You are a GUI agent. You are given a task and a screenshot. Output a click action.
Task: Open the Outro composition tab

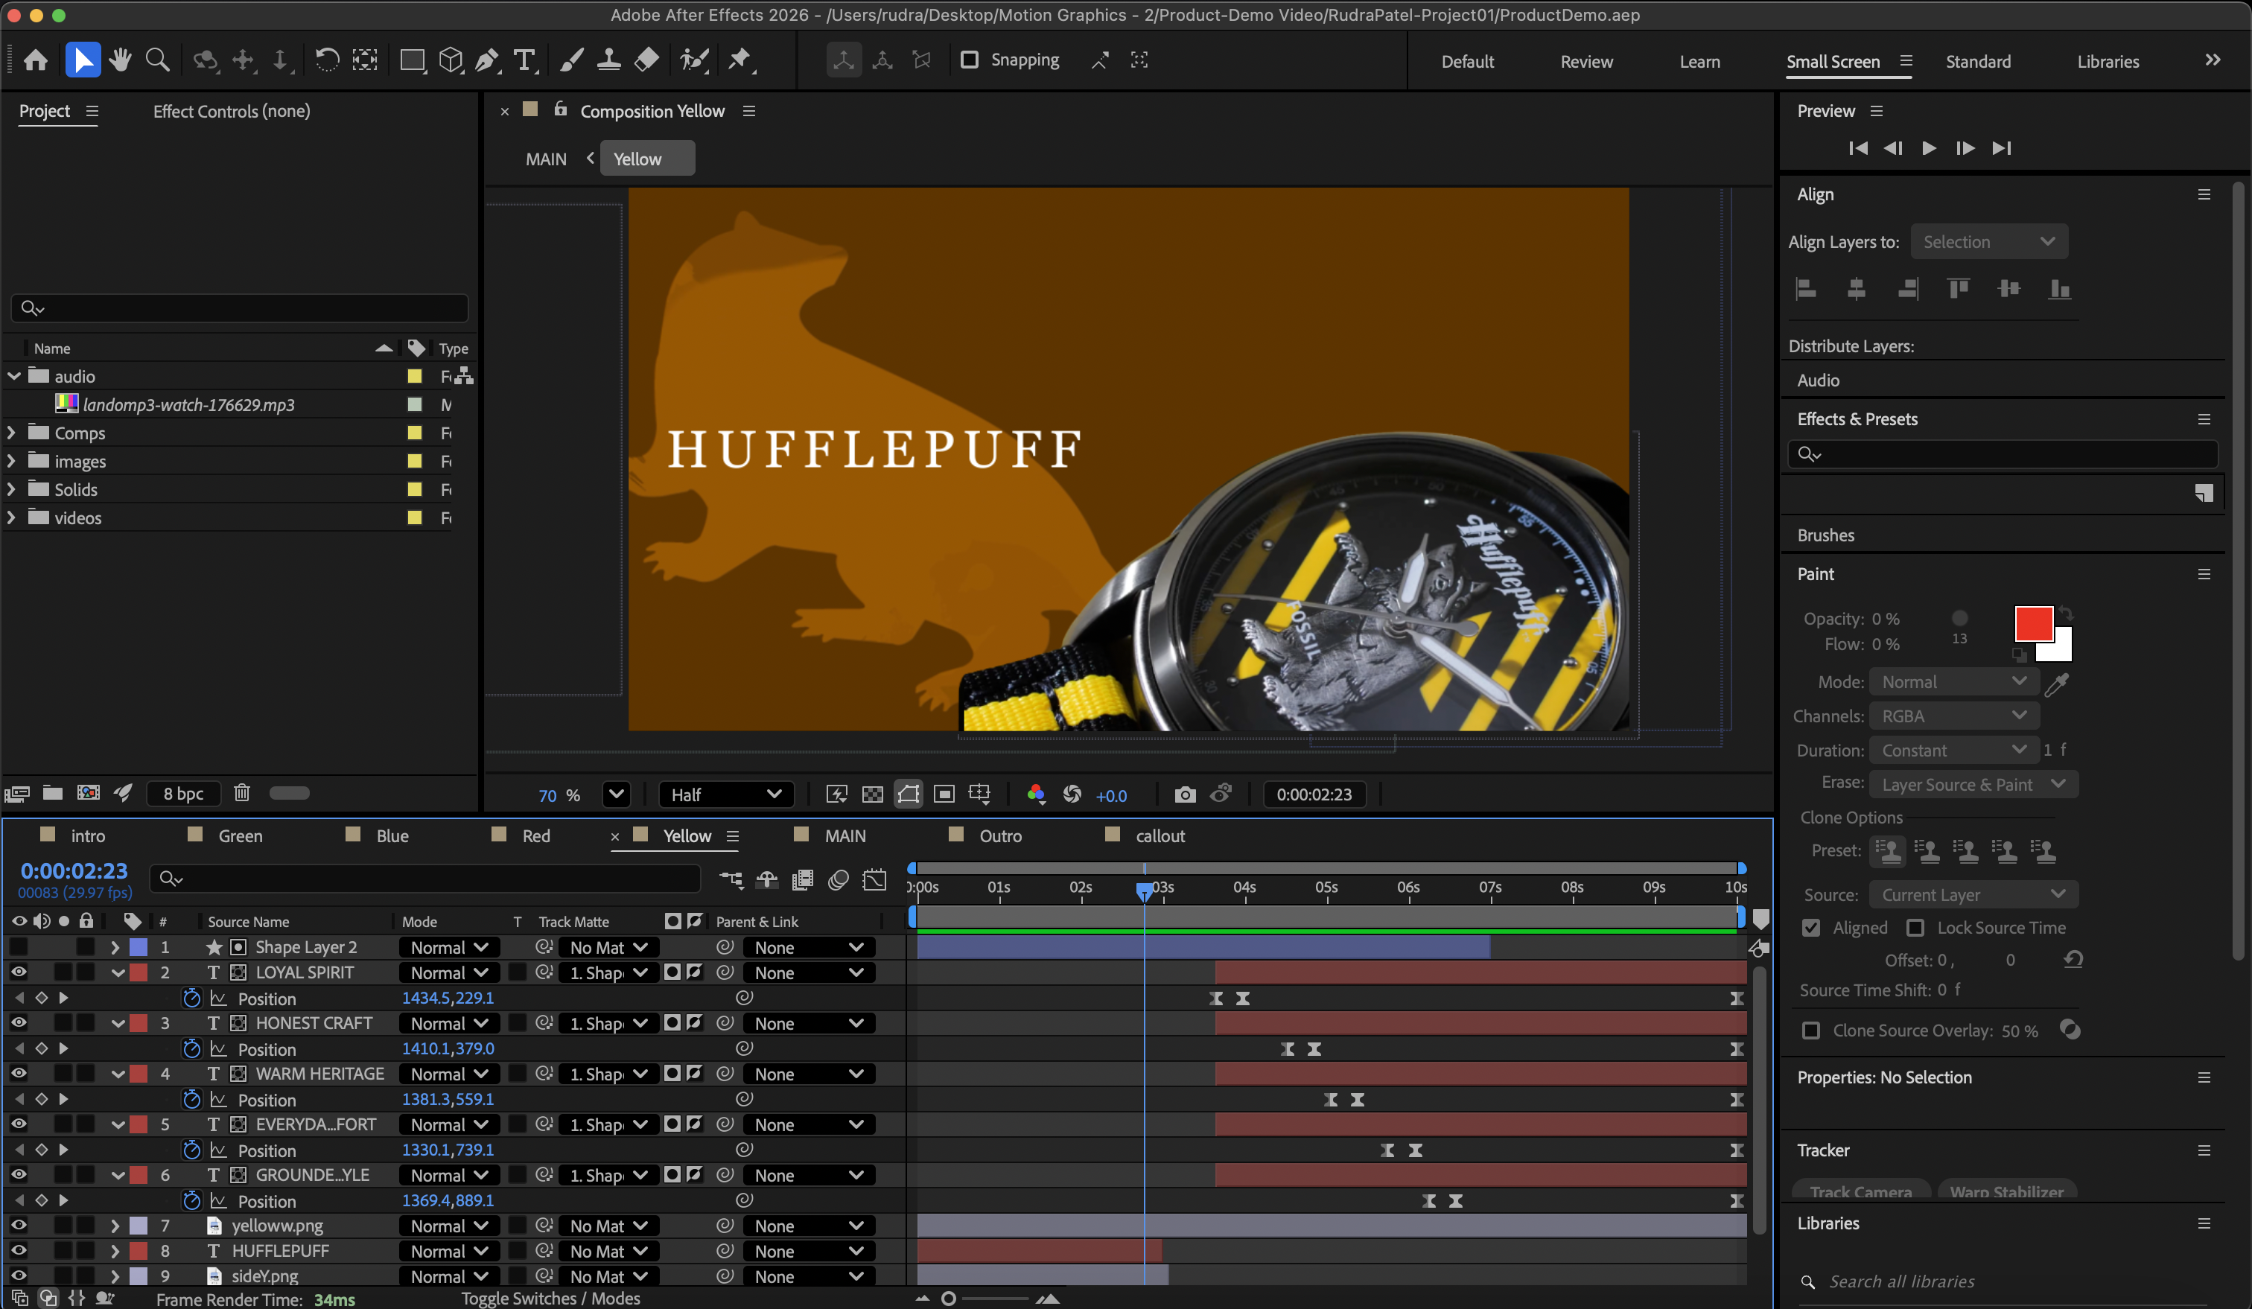[x=1000, y=835]
